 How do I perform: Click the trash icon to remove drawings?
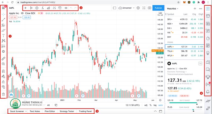(x=3, y=94)
